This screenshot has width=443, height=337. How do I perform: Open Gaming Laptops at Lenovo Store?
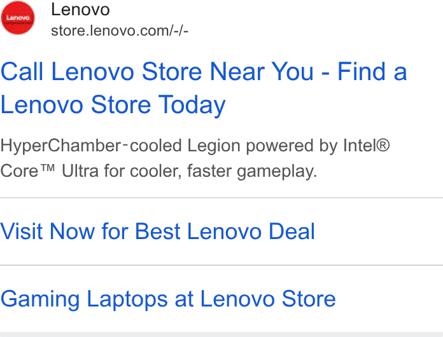click(x=168, y=299)
